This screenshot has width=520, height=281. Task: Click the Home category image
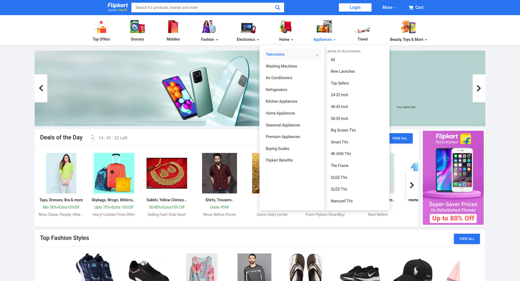[286, 27]
